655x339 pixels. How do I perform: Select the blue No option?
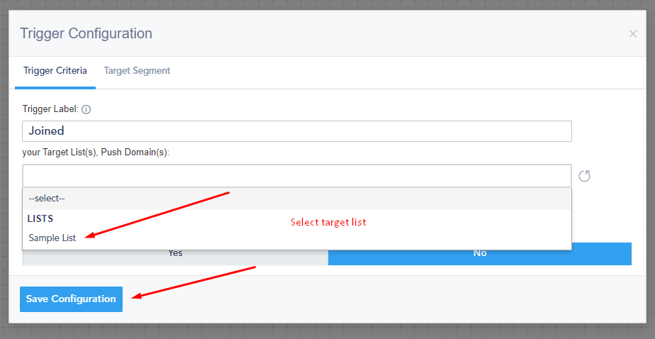479,253
